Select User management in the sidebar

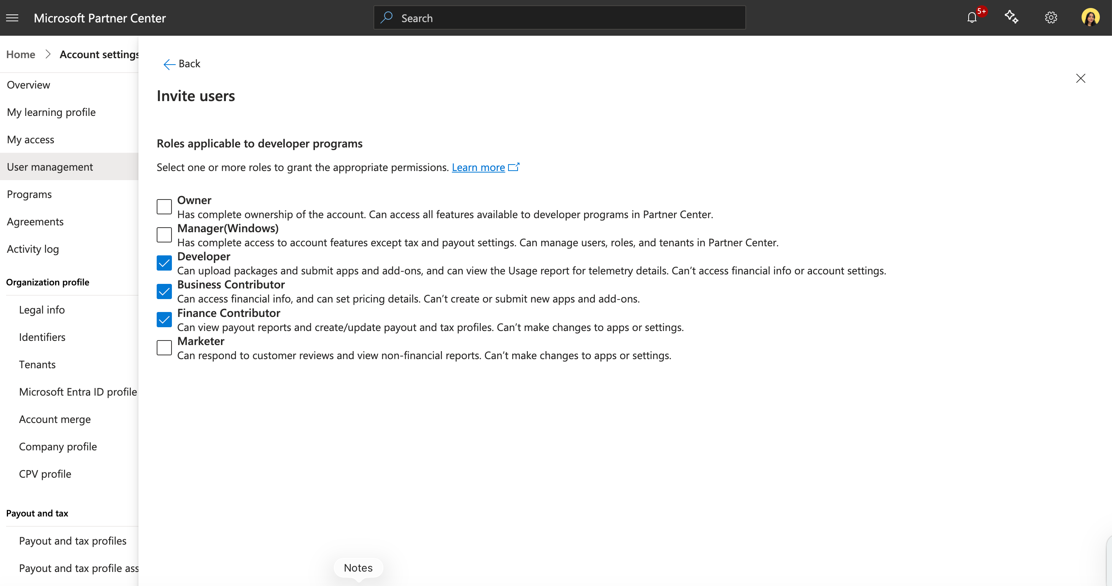click(69, 166)
